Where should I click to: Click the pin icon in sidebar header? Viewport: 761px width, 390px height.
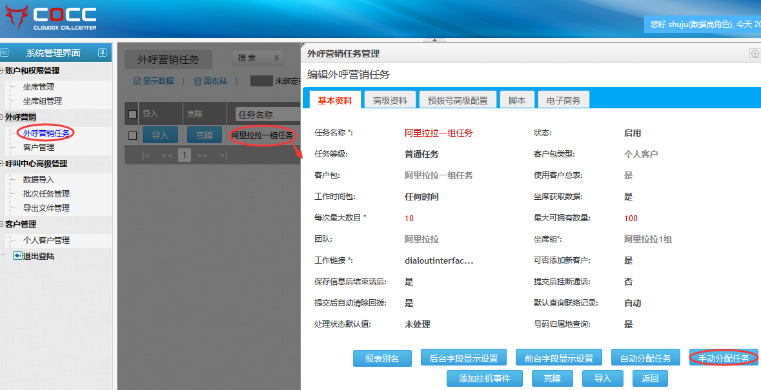tap(102, 53)
